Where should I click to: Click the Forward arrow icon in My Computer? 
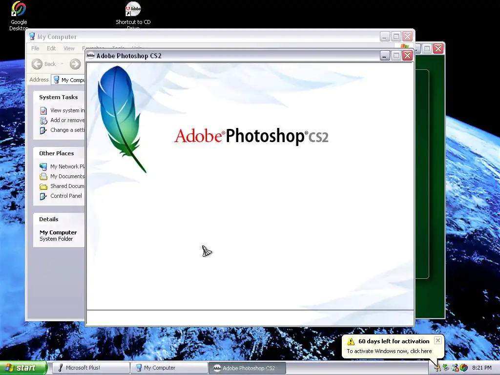coord(75,64)
